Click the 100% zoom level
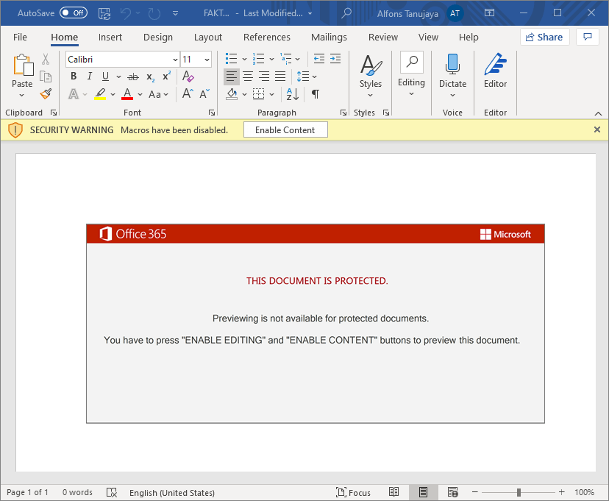The width and height of the screenshot is (609, 501). [x=584, y=492]
